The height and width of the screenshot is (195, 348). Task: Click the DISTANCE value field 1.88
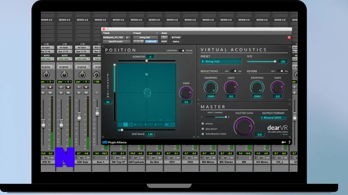(x=150, y=134)
